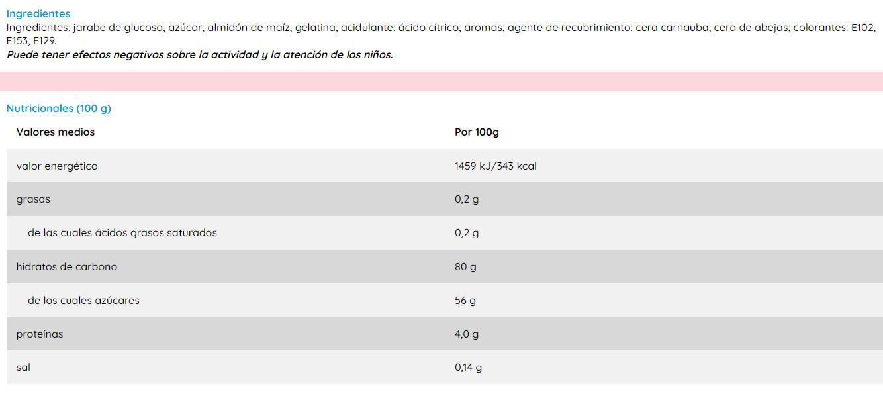Viewport: 883px width, 394px height.
Task: Click the 0,14 g salt value
Action: pyautogui.click(x=468, y=368)
